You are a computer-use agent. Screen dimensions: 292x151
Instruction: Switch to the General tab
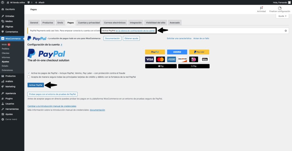pos(34,23)
